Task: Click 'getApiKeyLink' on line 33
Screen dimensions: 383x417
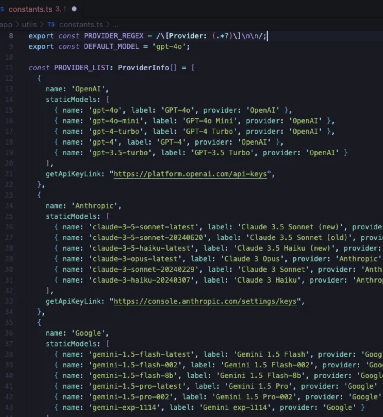Action: [x=73, y=301]
